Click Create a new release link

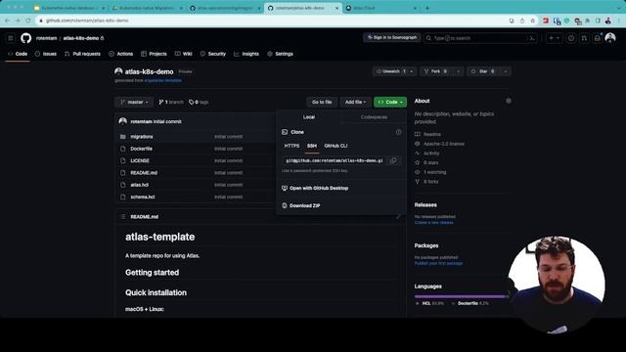433,223
